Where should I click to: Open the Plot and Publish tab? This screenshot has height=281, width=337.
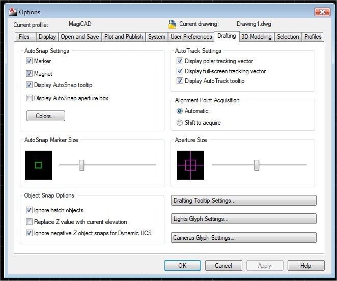(x=124, y=37)
